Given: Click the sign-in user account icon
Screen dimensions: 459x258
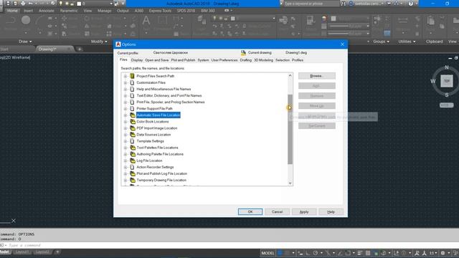Looking at the screenshot, I should click(x=351, y=4).
